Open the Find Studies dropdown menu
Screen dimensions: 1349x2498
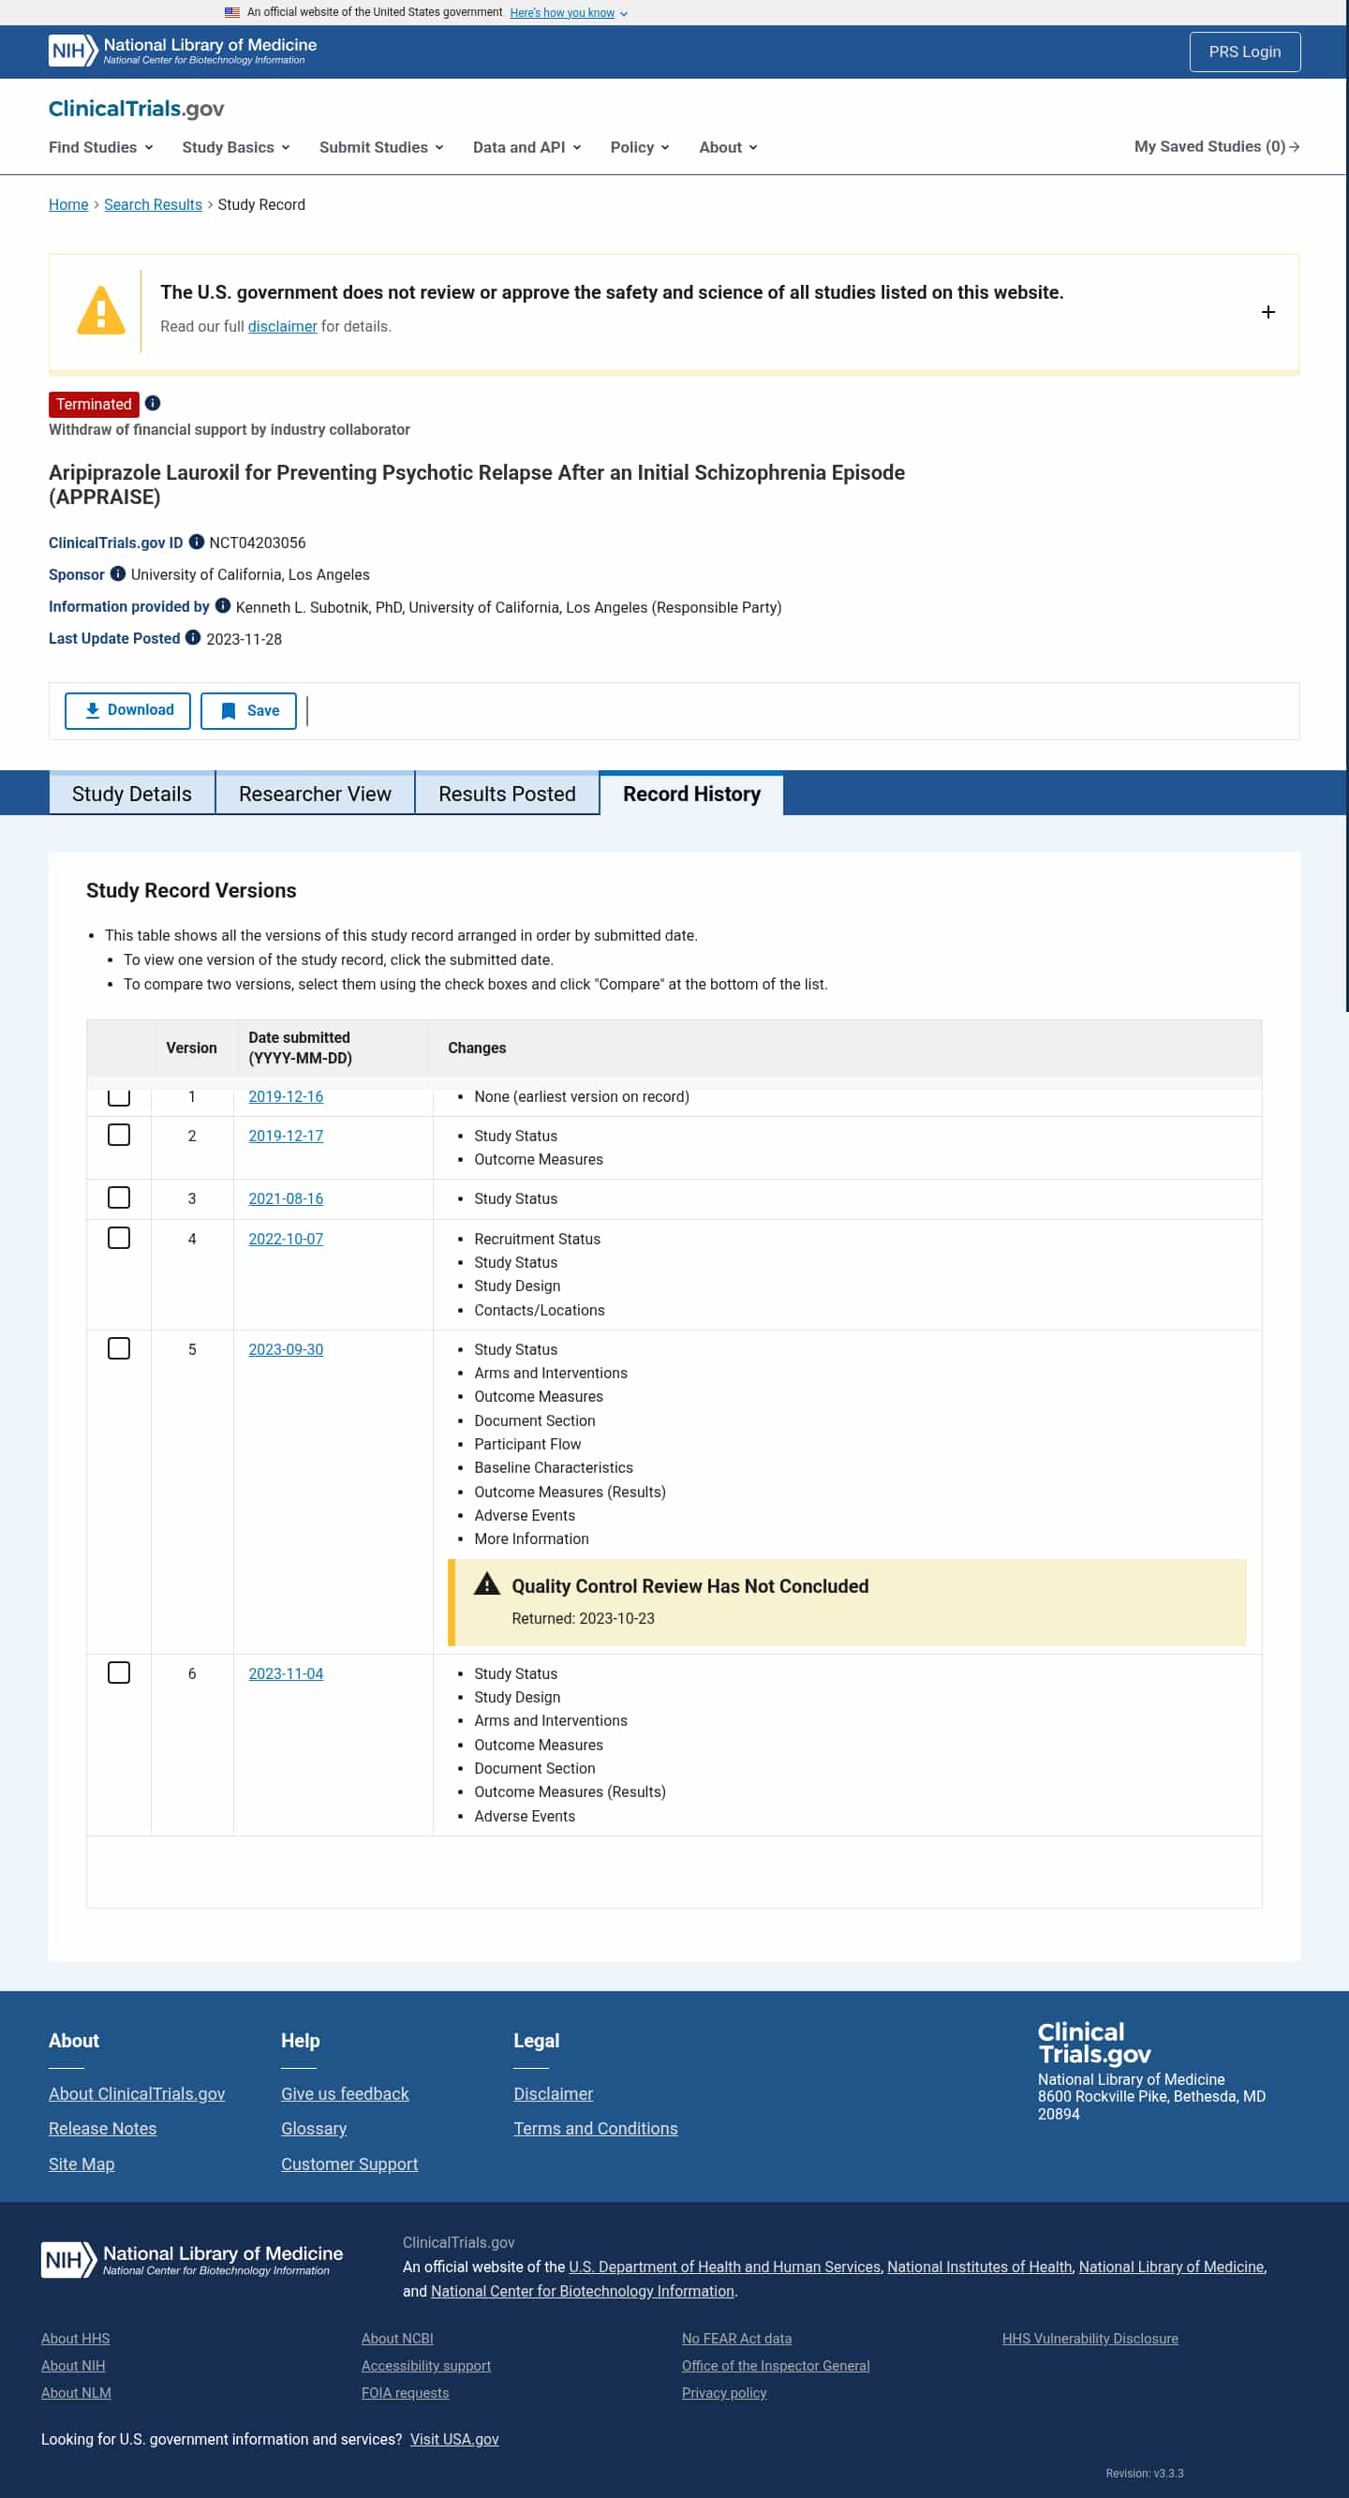point(101,147)
